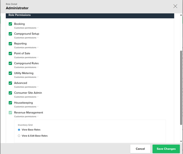This screenshot has width=183, height=154.
Task: Select the View Base Rates radio option
Action: pos(19,130)
